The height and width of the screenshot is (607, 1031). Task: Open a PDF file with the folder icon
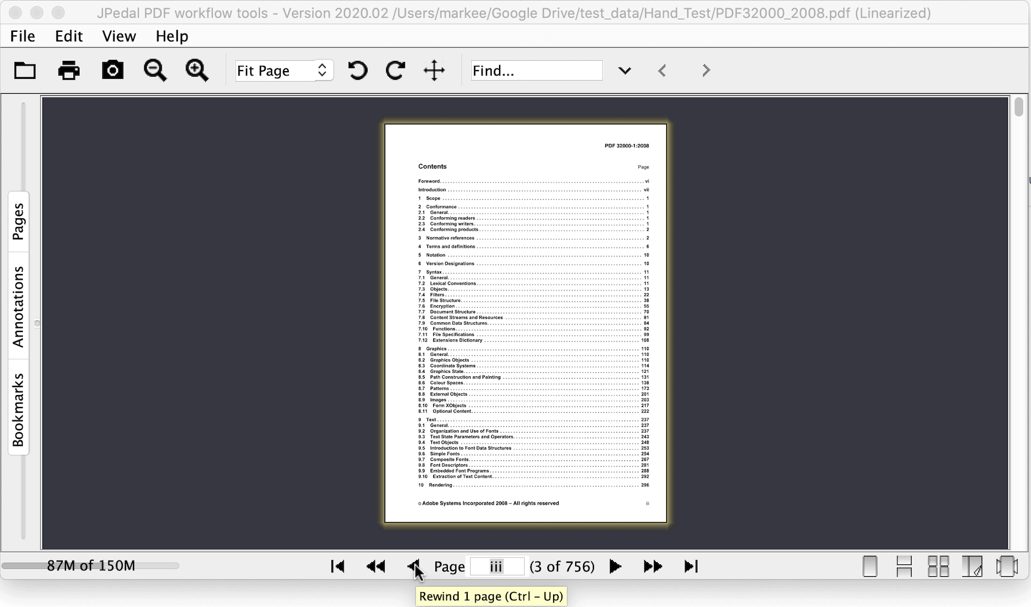(25, 70)
